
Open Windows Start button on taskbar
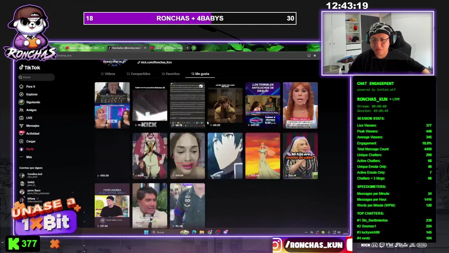(x=146, y=232)
